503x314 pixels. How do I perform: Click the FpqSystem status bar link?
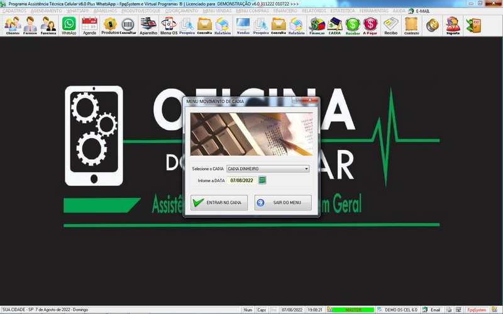[x=477, y=310]
